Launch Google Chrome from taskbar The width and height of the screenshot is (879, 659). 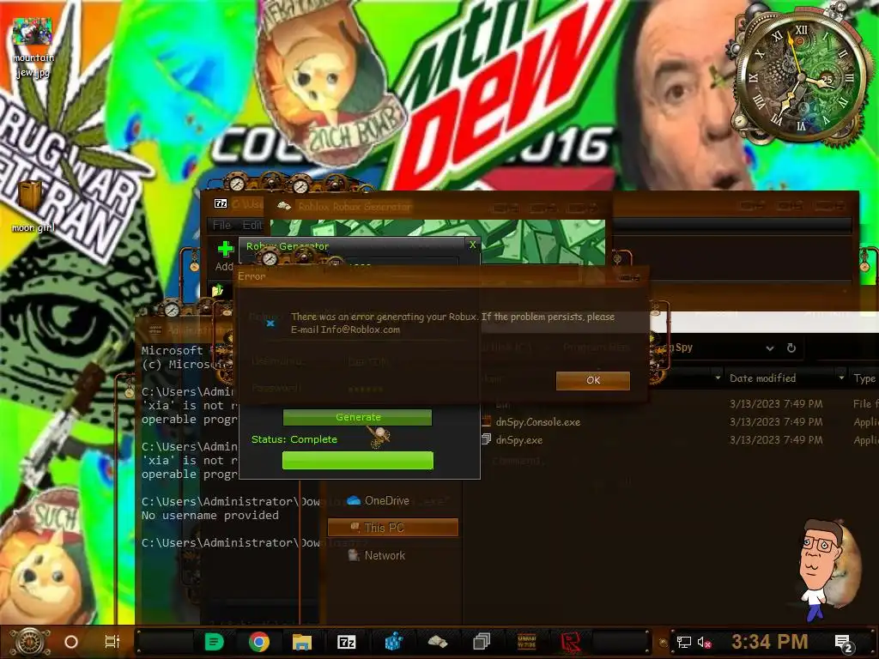tap(258, 642)
